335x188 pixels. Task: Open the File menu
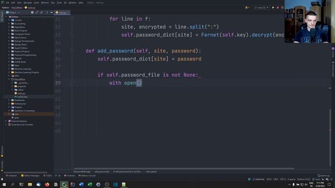[x=8, y=3]
